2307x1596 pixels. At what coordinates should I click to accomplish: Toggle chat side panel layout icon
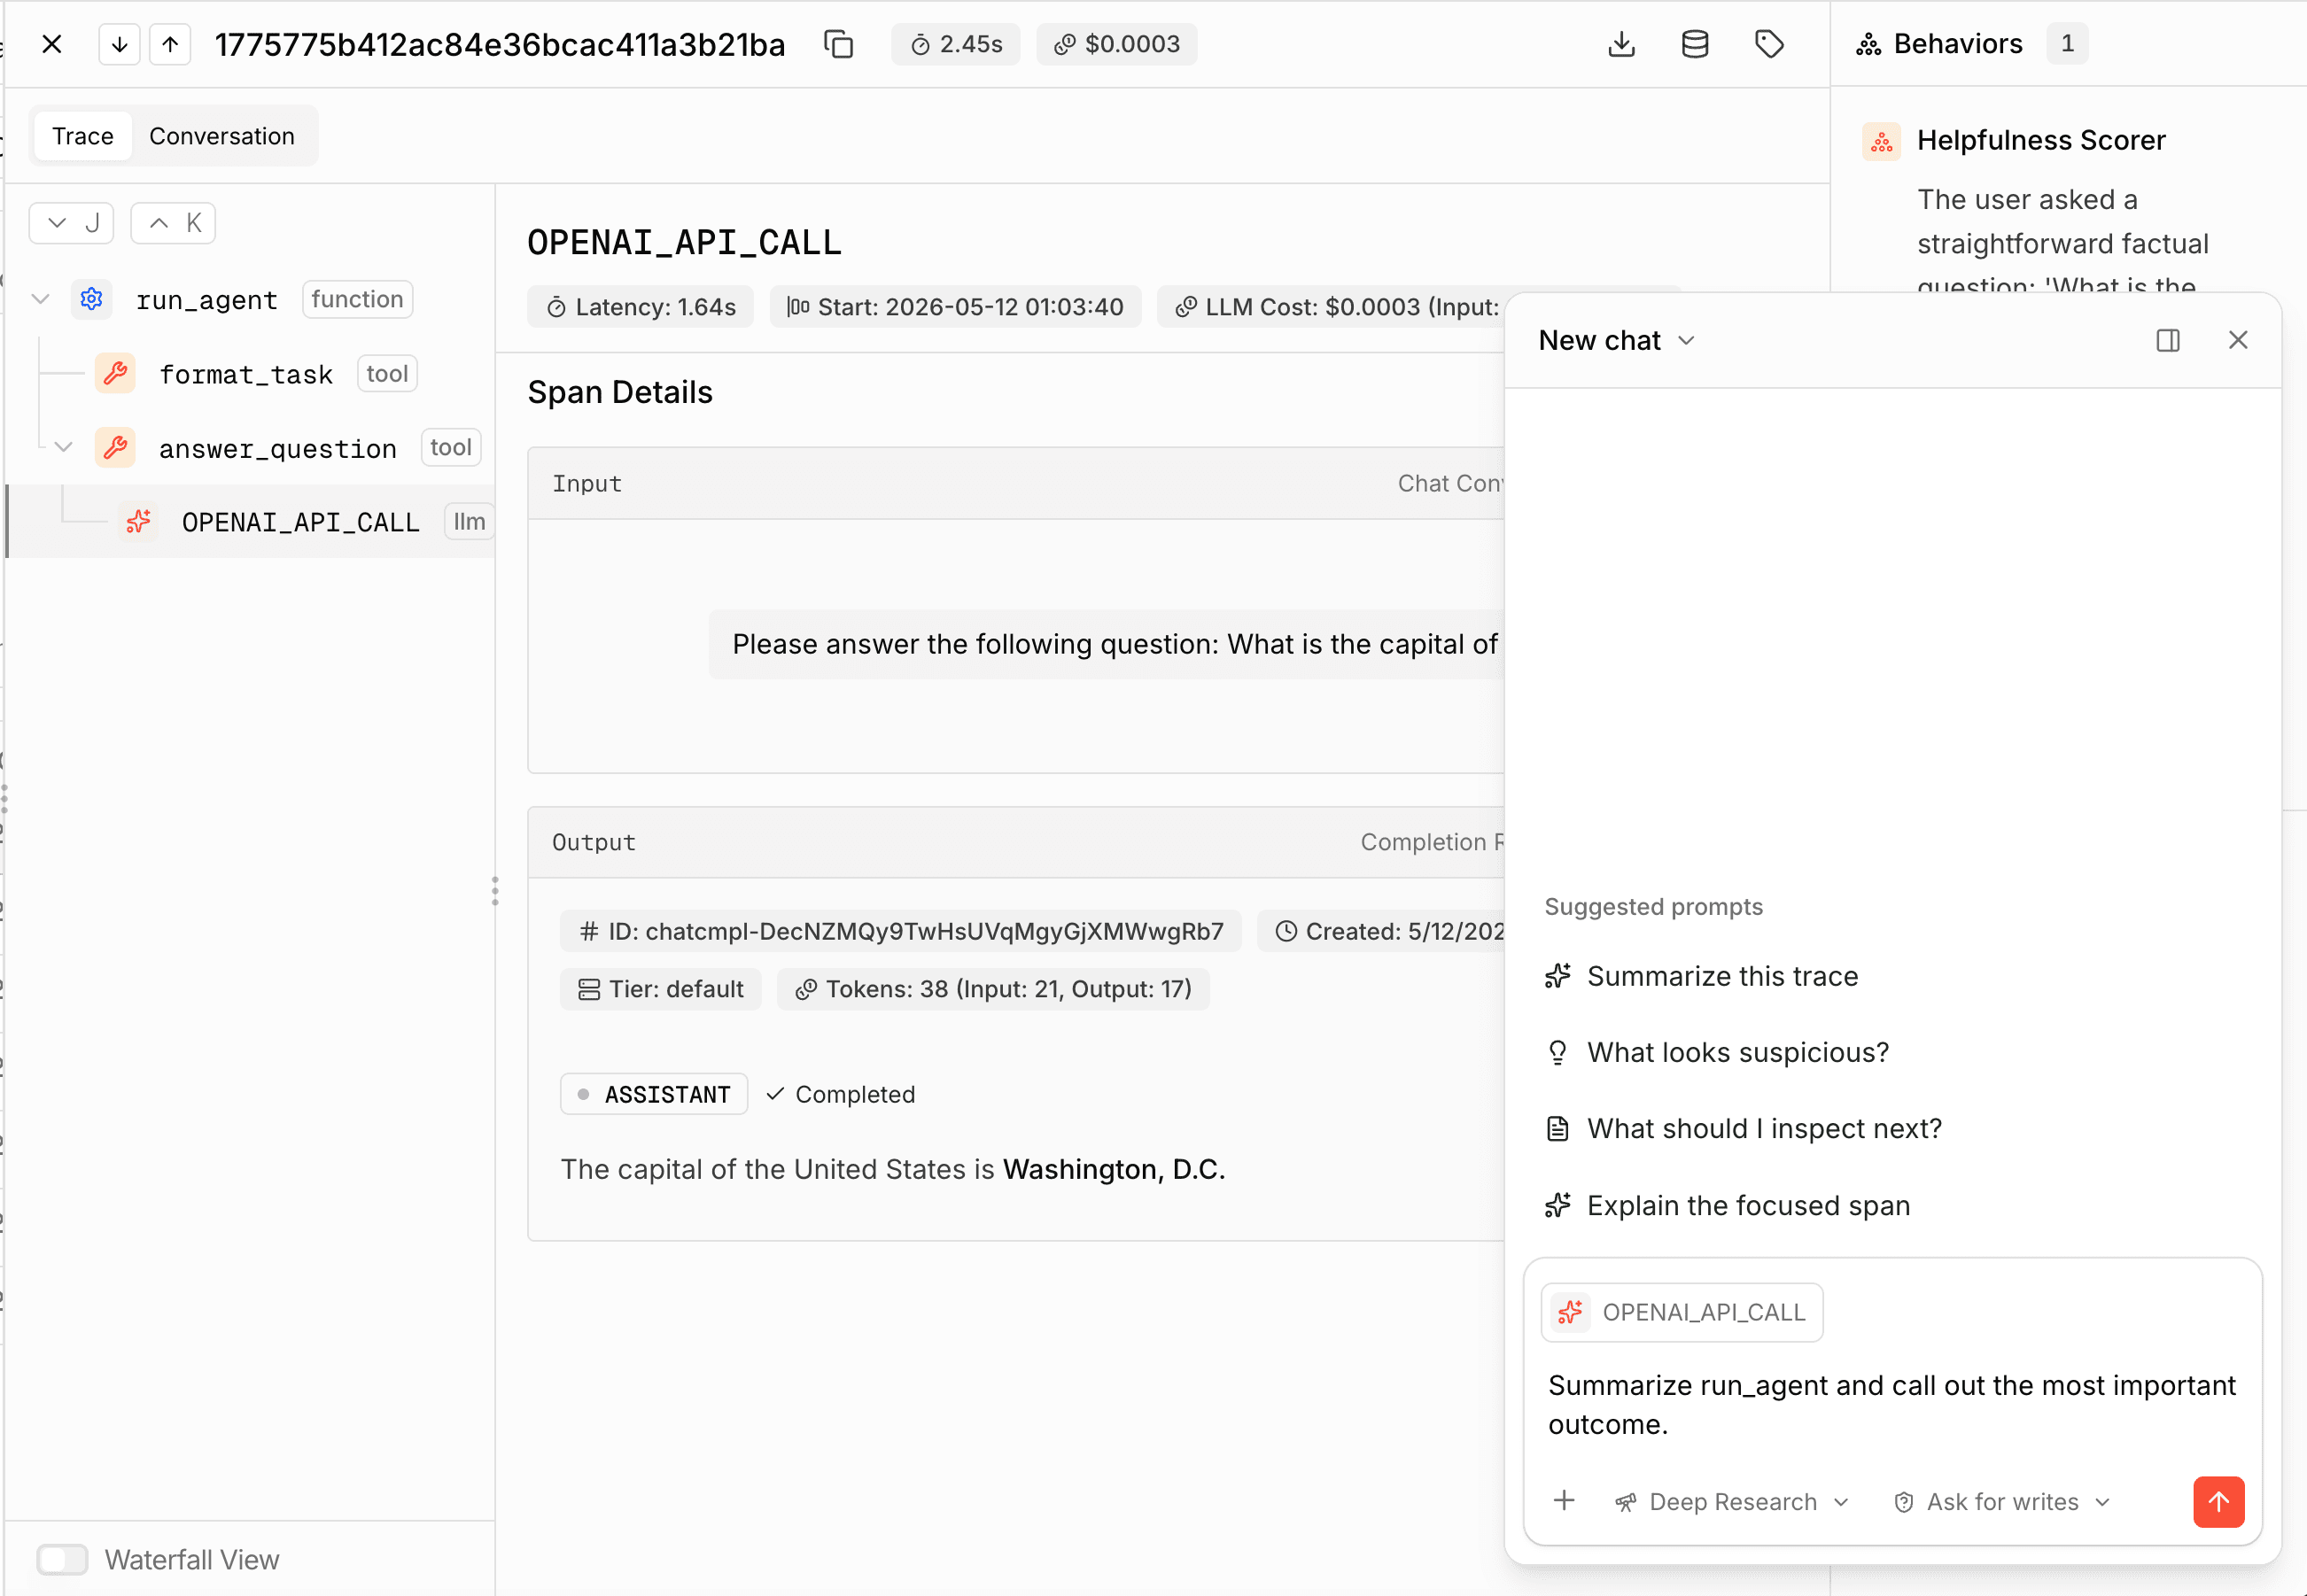[2167, 341]
